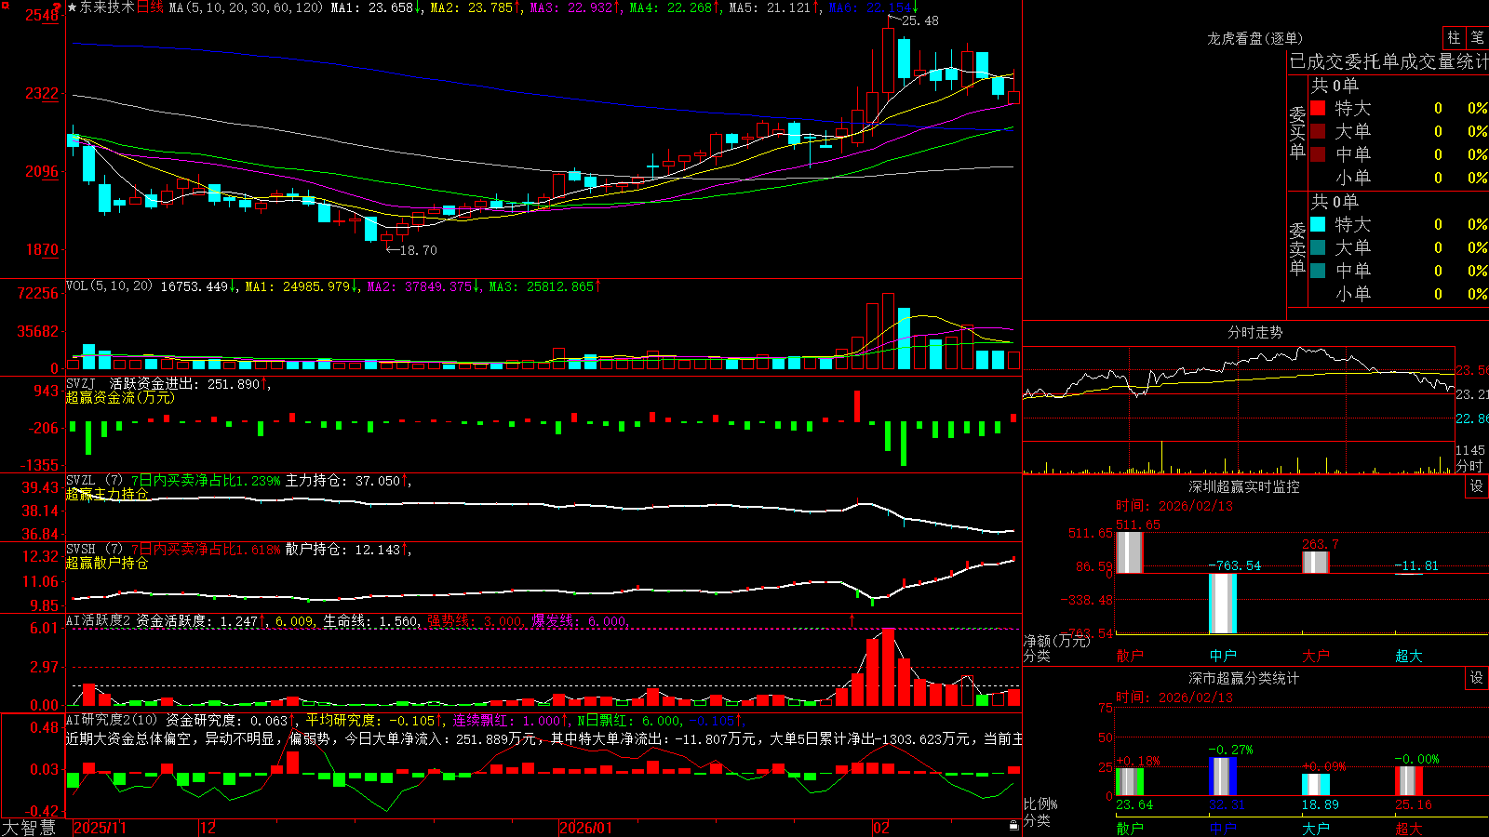1489x837 pixels.
Task: Click 强势线: 3.000 label
Action: [475, 620]
